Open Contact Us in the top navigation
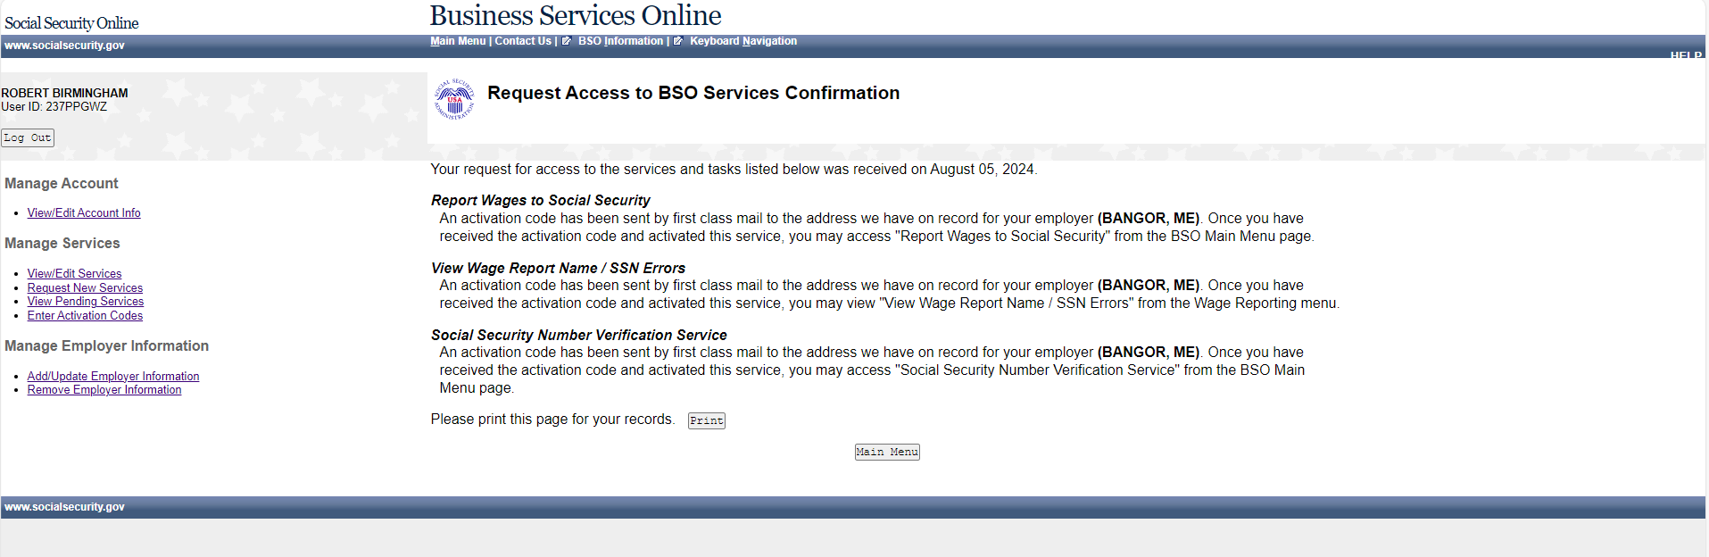 pos(523,41)
